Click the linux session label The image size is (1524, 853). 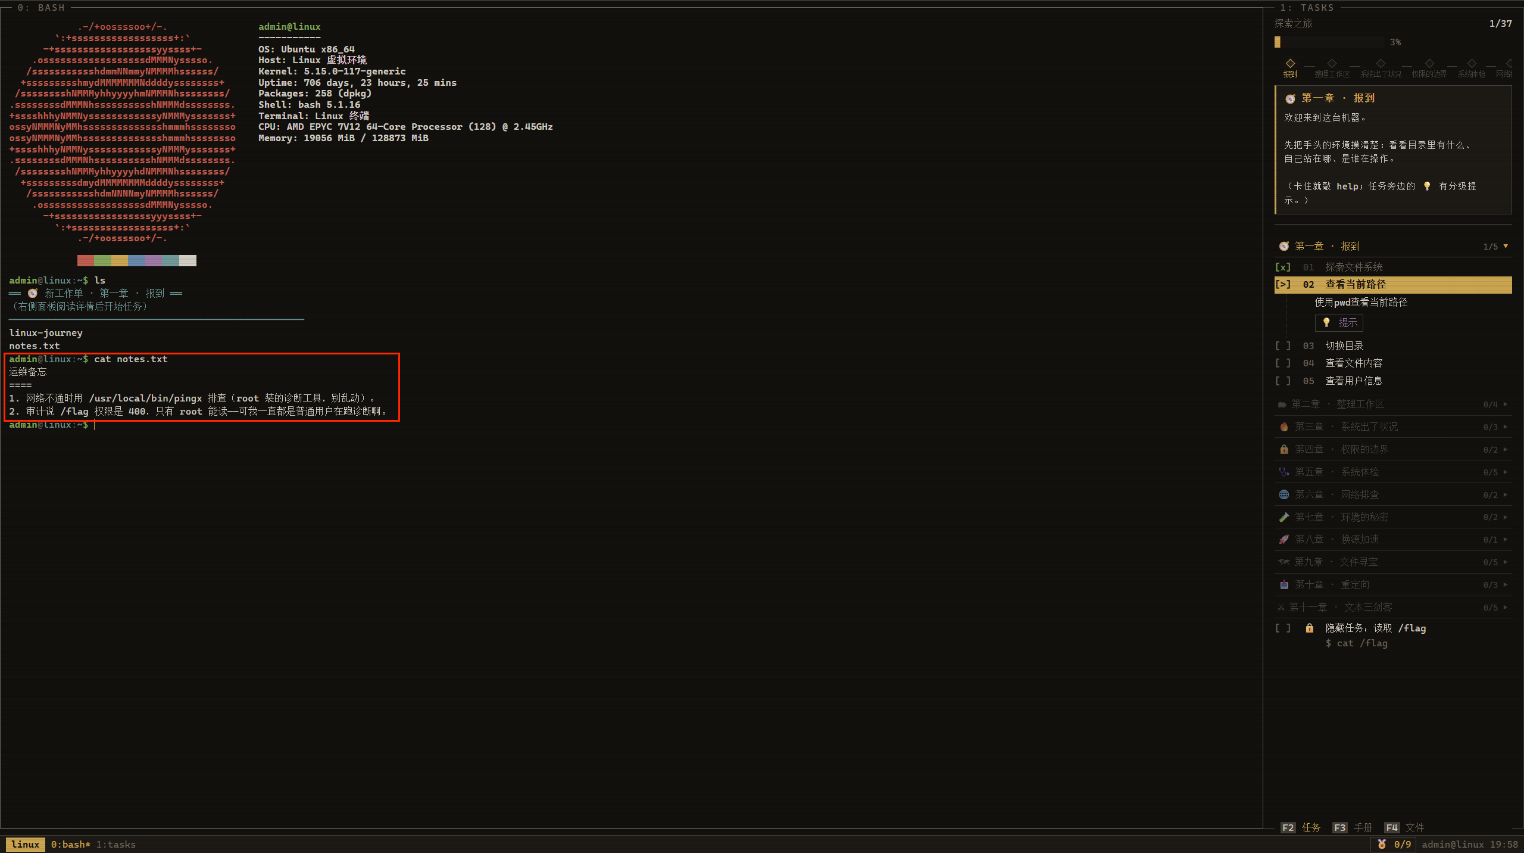pos(26,845)
